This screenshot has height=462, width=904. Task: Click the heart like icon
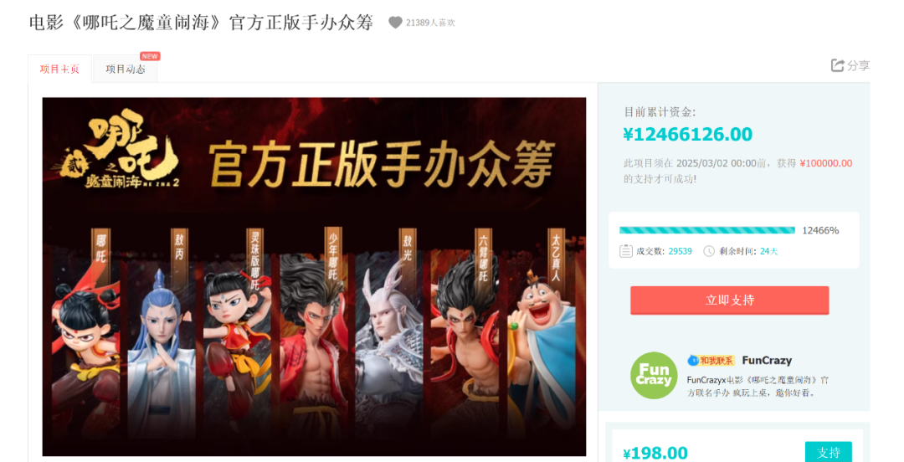[395, 23]
